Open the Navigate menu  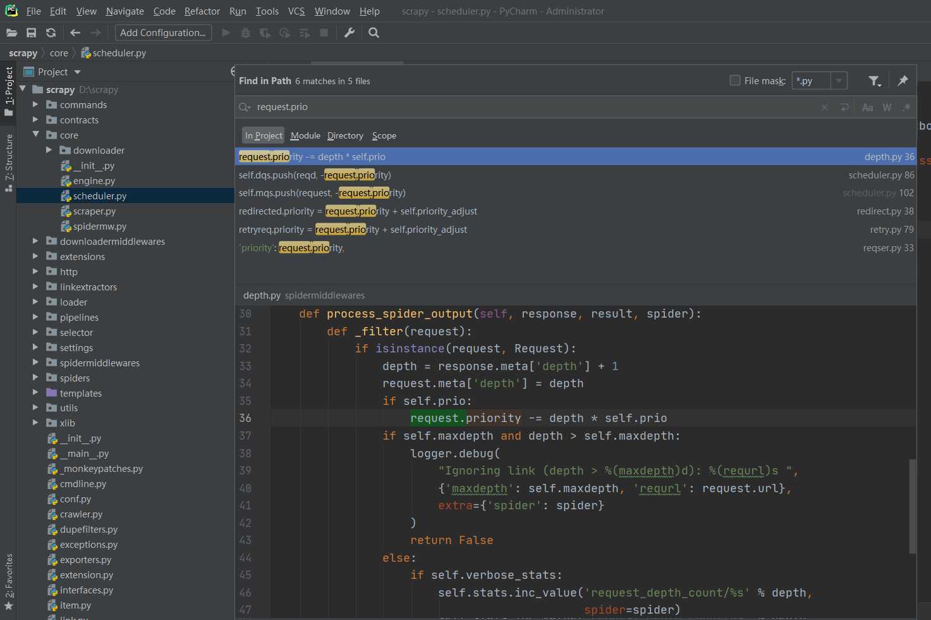[125, 11]
